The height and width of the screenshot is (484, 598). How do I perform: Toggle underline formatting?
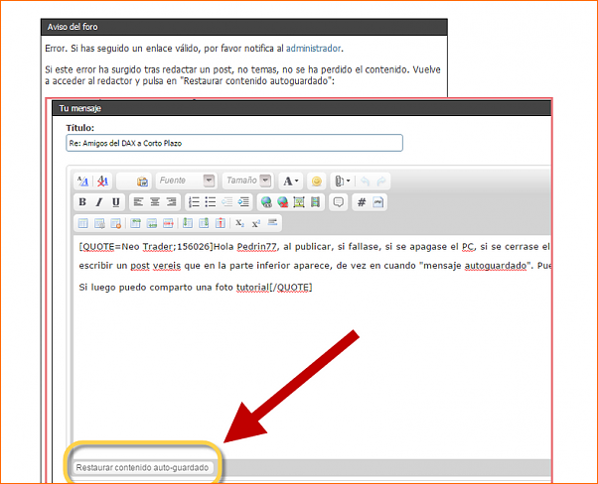pos(116,201)
